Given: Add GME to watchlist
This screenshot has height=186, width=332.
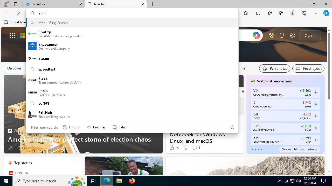Looking at the screenshot, I should click(x=316, y=128).
